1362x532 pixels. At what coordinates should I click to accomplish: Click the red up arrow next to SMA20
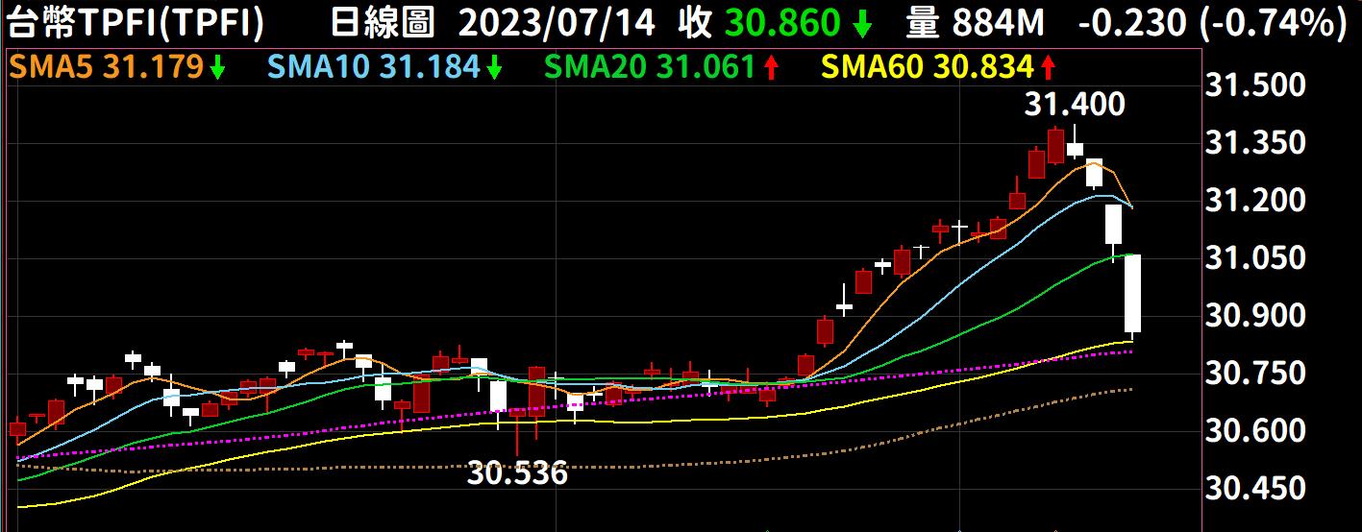(771, 68)
